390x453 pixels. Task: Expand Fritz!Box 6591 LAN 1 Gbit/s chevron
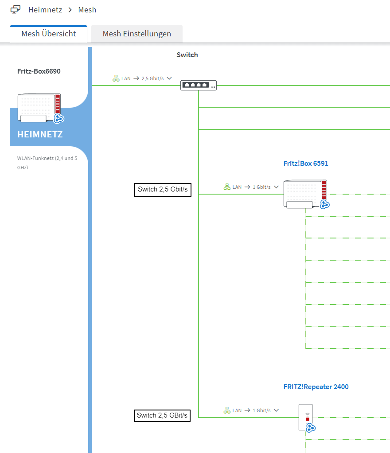276,187
